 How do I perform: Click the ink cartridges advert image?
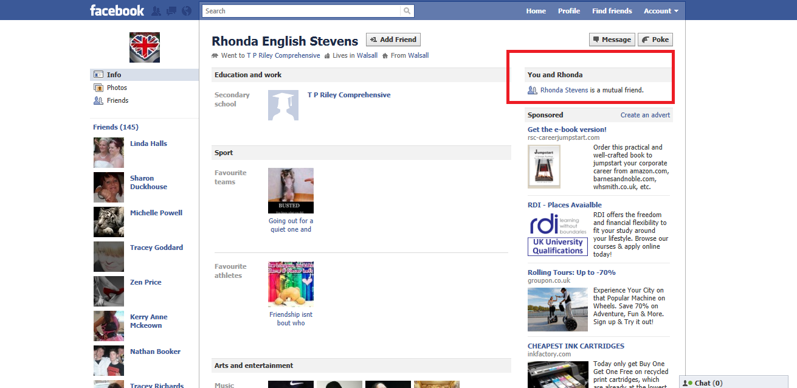pyautogui.click(x=557, y=375)
